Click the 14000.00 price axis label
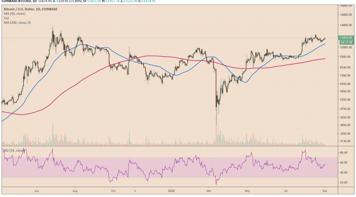Screen dimensions: 356x197 tap(346, 25)
